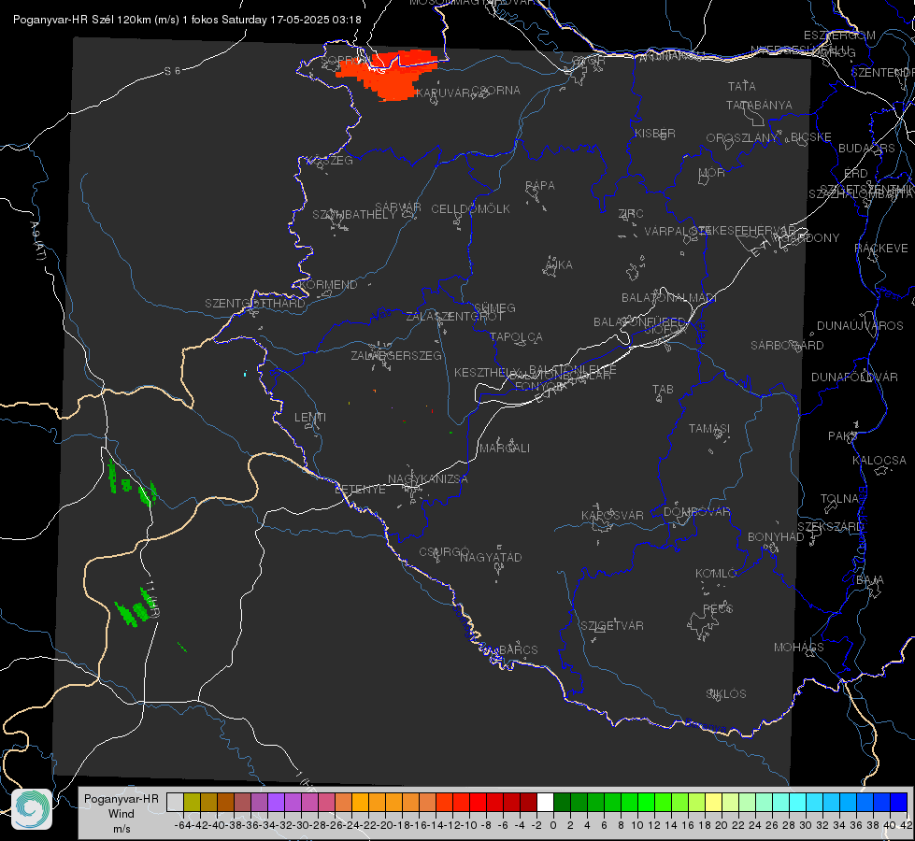The width and height of the screenshot is (915, 841).
Task: Click the TOLNA label
Action: [839, 499]
